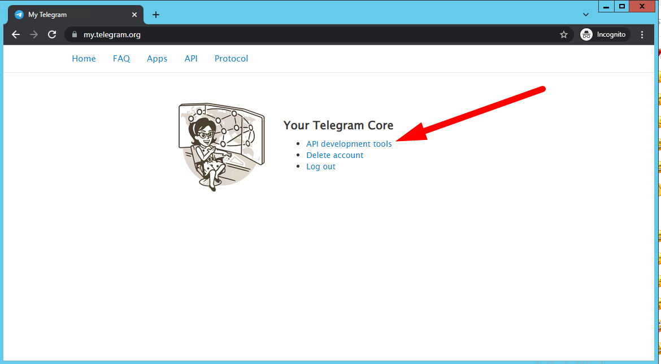Open the API navigation link
This screenshot has height=364, width=661.
(x=191, y=59)
